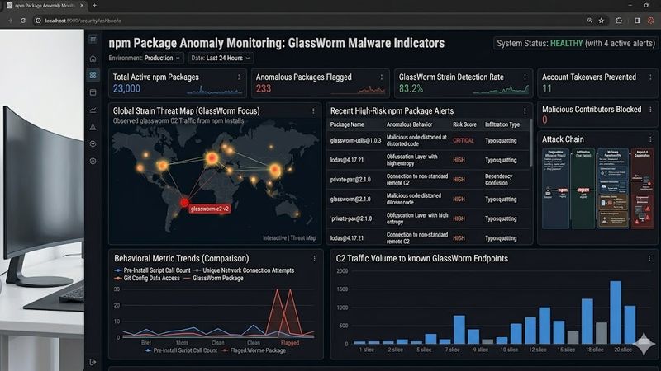Click the alerts table vertical scrollbar
Image resolution: width=661 pixels, height=371 pixels.
coord(530,143)
